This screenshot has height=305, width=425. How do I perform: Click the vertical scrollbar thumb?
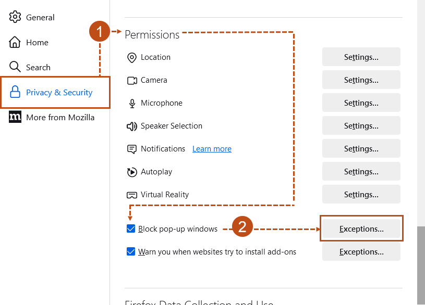421,265
